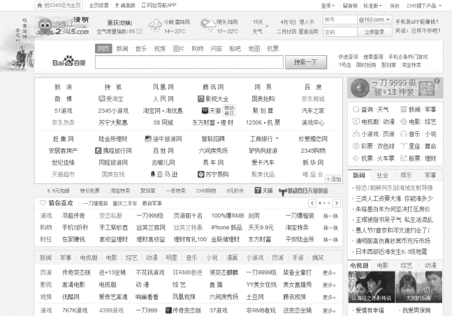Click the 换肤 skin changer link

395,6
